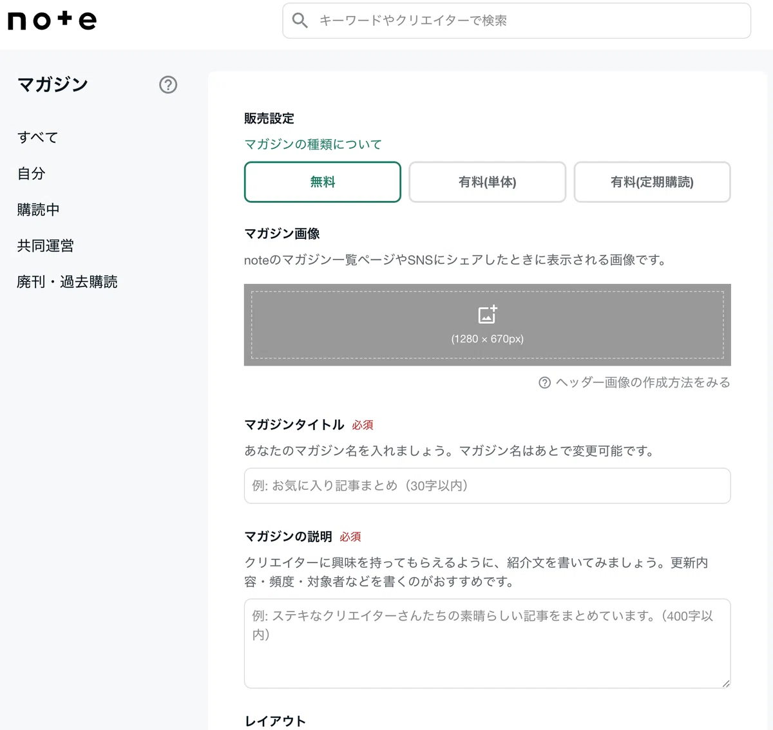Click the マガジン sidebar heading
This screenshot has height=730, width=773.
click(53, 84)
